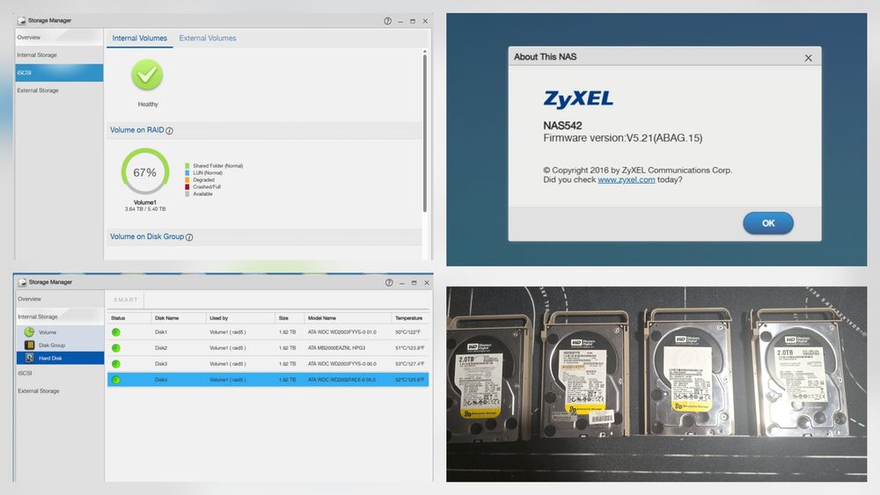Click the Volume on RAID heading
The height and width of the screenshot is (495, 880).
[137, 130]
